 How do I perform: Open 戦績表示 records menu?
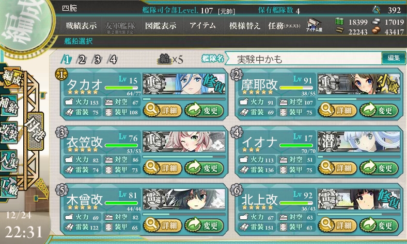click(81, 26)
